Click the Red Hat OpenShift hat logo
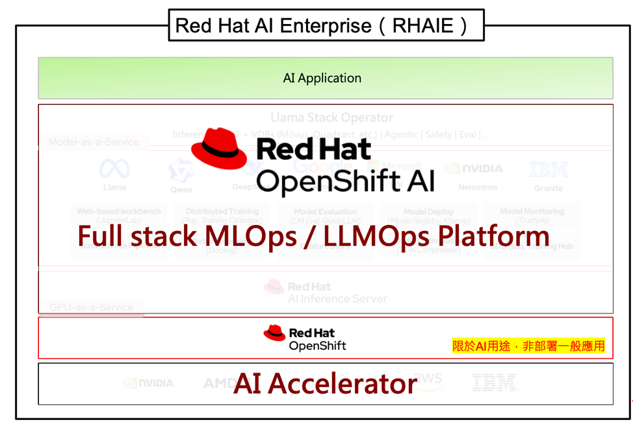Viewport: 633px width, 424px height. pos(274,334)
